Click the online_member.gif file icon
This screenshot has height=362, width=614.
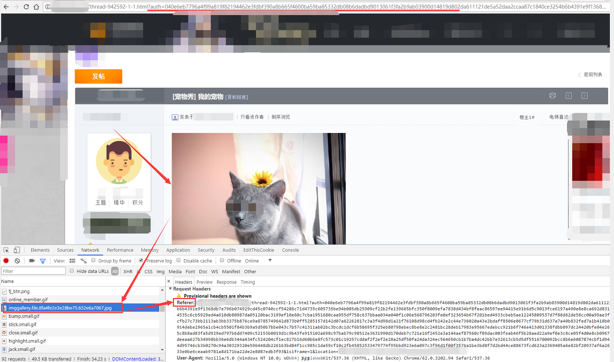click(4, 299)
